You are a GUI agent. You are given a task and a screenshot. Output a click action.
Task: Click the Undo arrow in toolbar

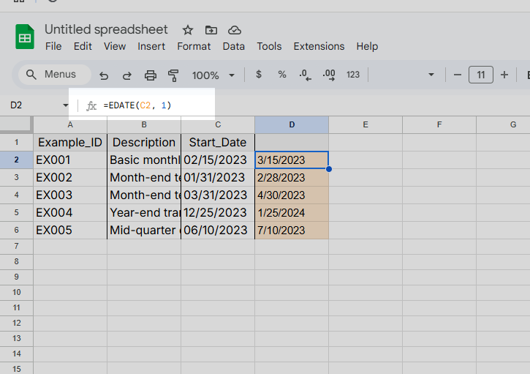click(x=104, y=75)
